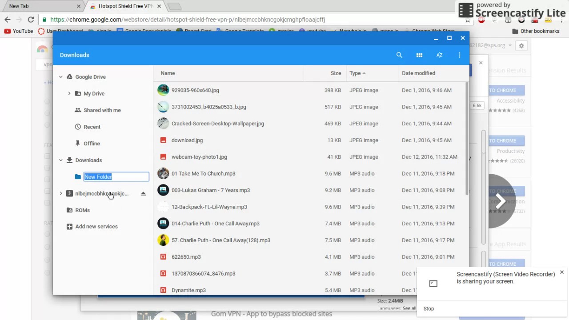Click the Offline pin icon
The width and height of the screenshot is (569, 320).
click(x=78, y=144)
